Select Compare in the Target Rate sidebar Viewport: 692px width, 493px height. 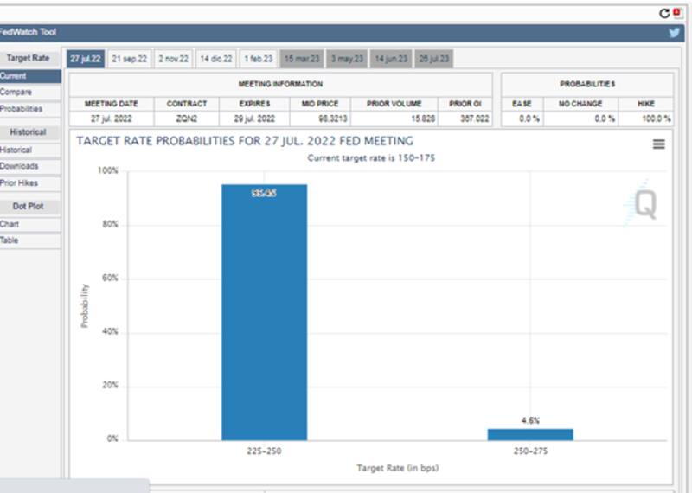point(16,92)
